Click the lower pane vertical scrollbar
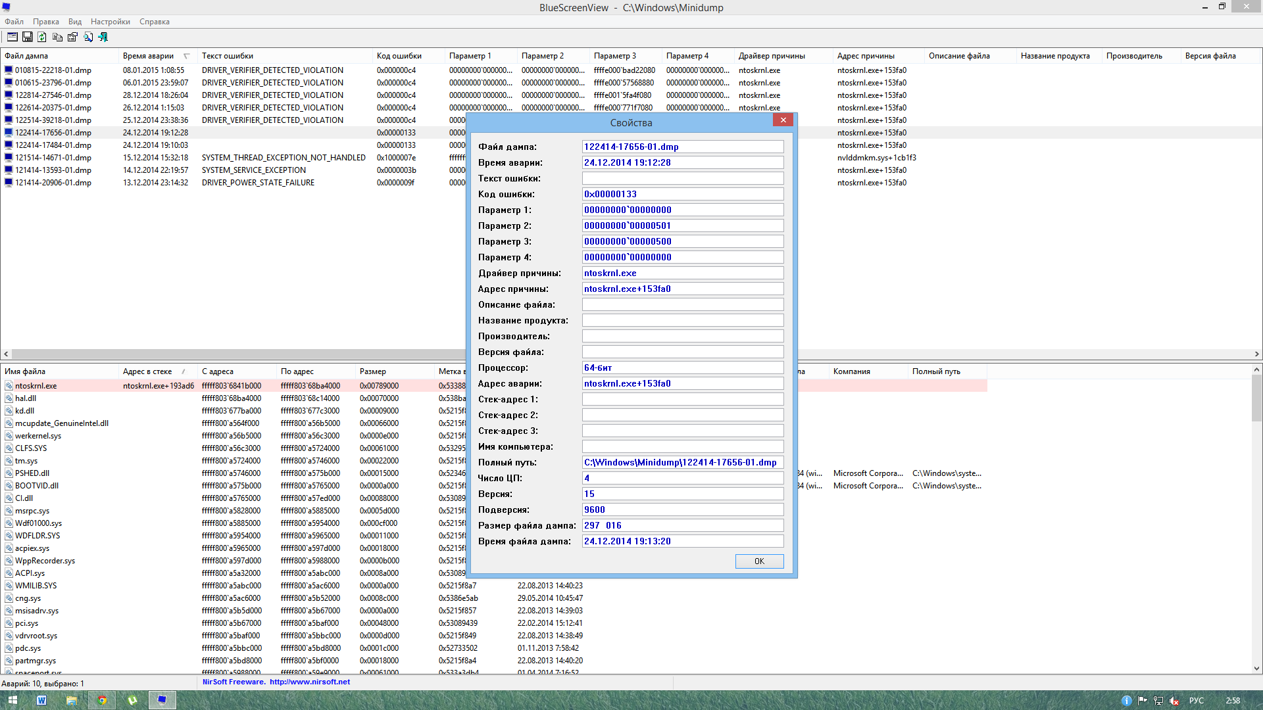The image size is (1263, 710). click(x=1256, y=526)
